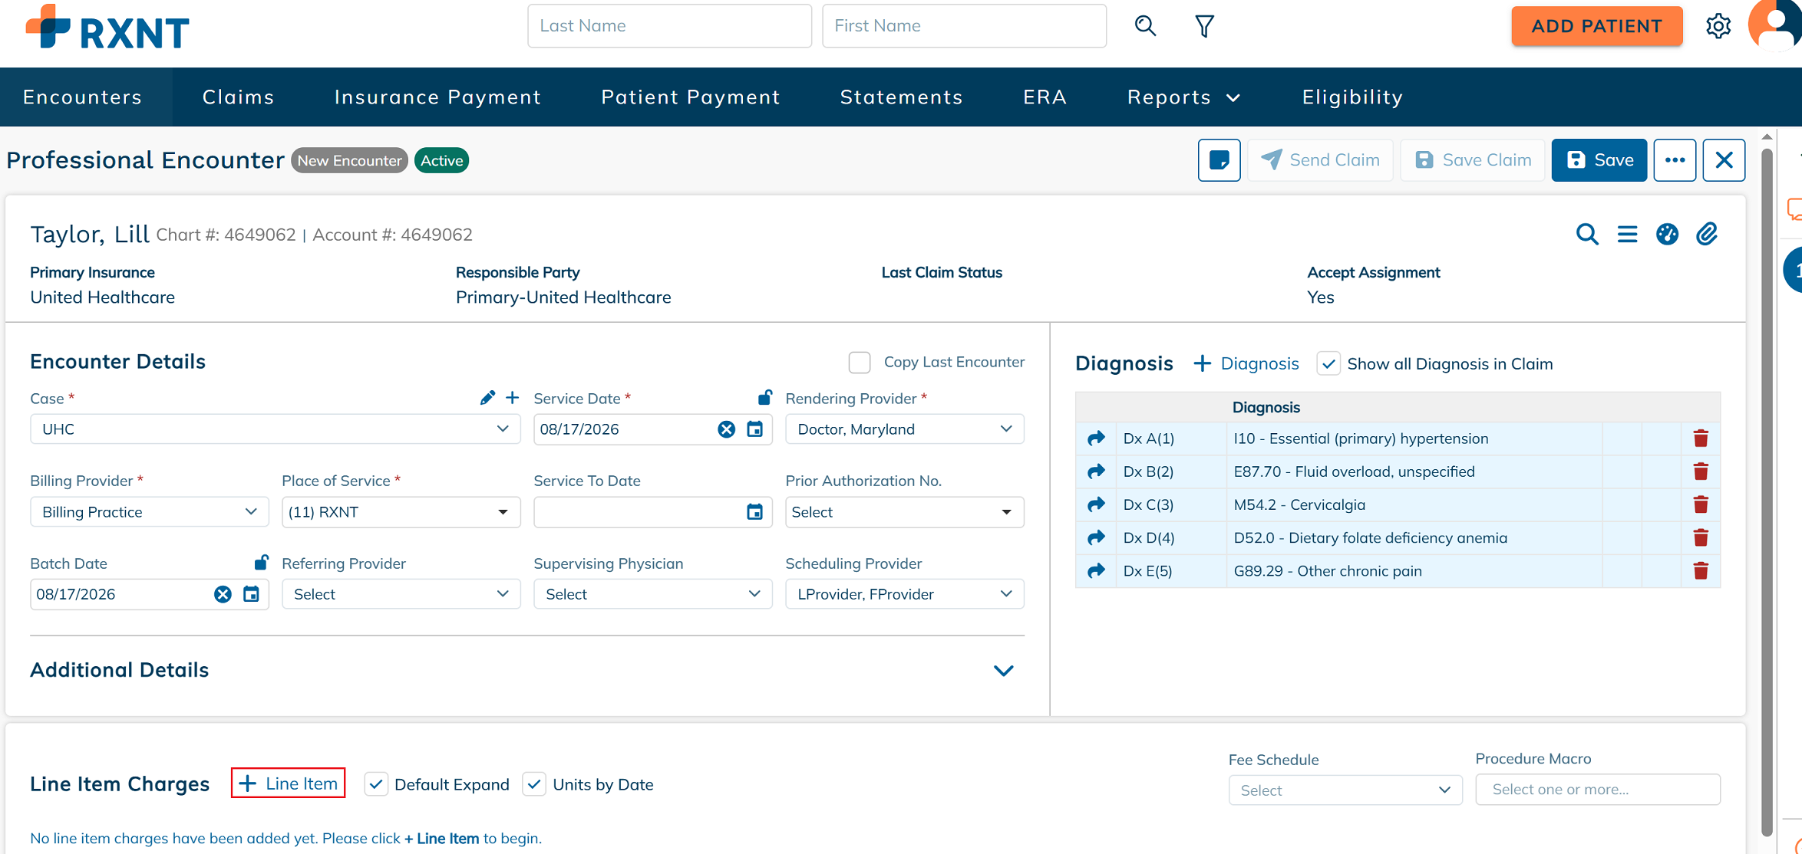This screenshot has width=1802, height=854.
Task: Toggle Units by Date checkbox
Action: (534, 784)
